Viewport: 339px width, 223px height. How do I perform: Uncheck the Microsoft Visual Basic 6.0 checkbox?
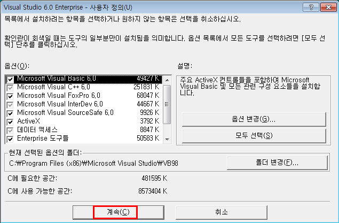click(10, 79)
